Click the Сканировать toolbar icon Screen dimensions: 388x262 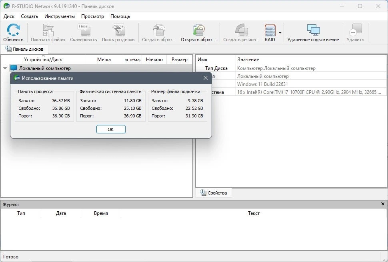[x=84, y=30]
